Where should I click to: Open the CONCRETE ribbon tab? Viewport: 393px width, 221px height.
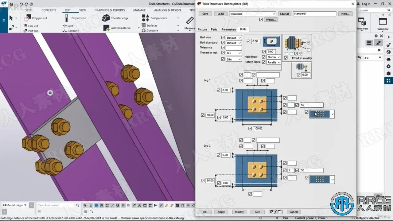point(49,10)
